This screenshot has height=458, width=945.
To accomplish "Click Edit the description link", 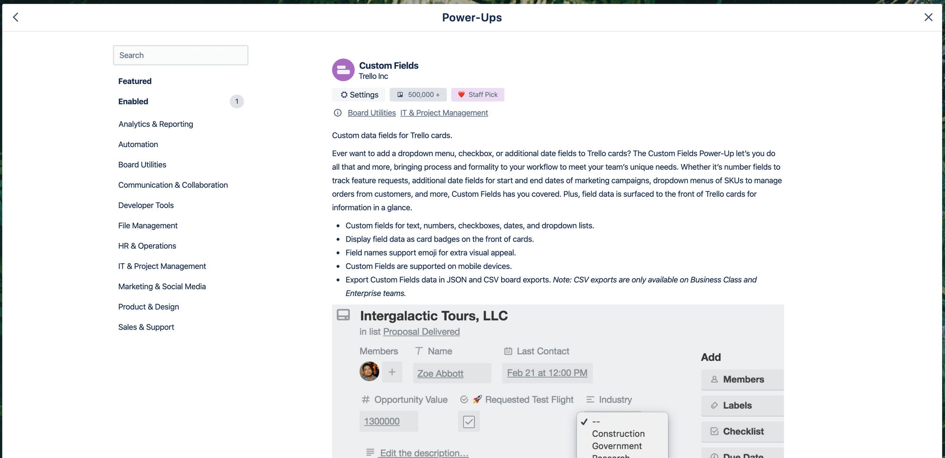I will tap(424, 453).
